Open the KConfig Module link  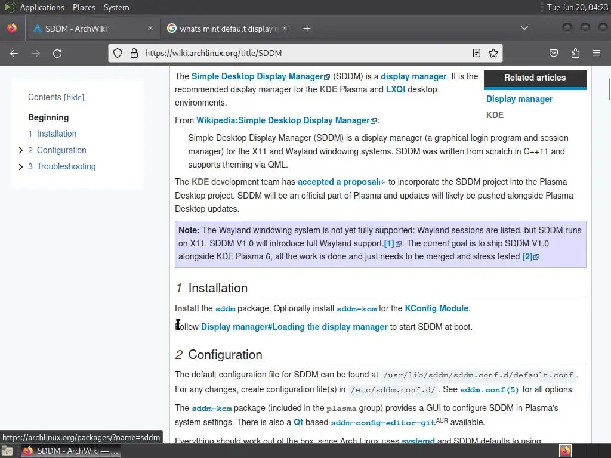(436, 308)
